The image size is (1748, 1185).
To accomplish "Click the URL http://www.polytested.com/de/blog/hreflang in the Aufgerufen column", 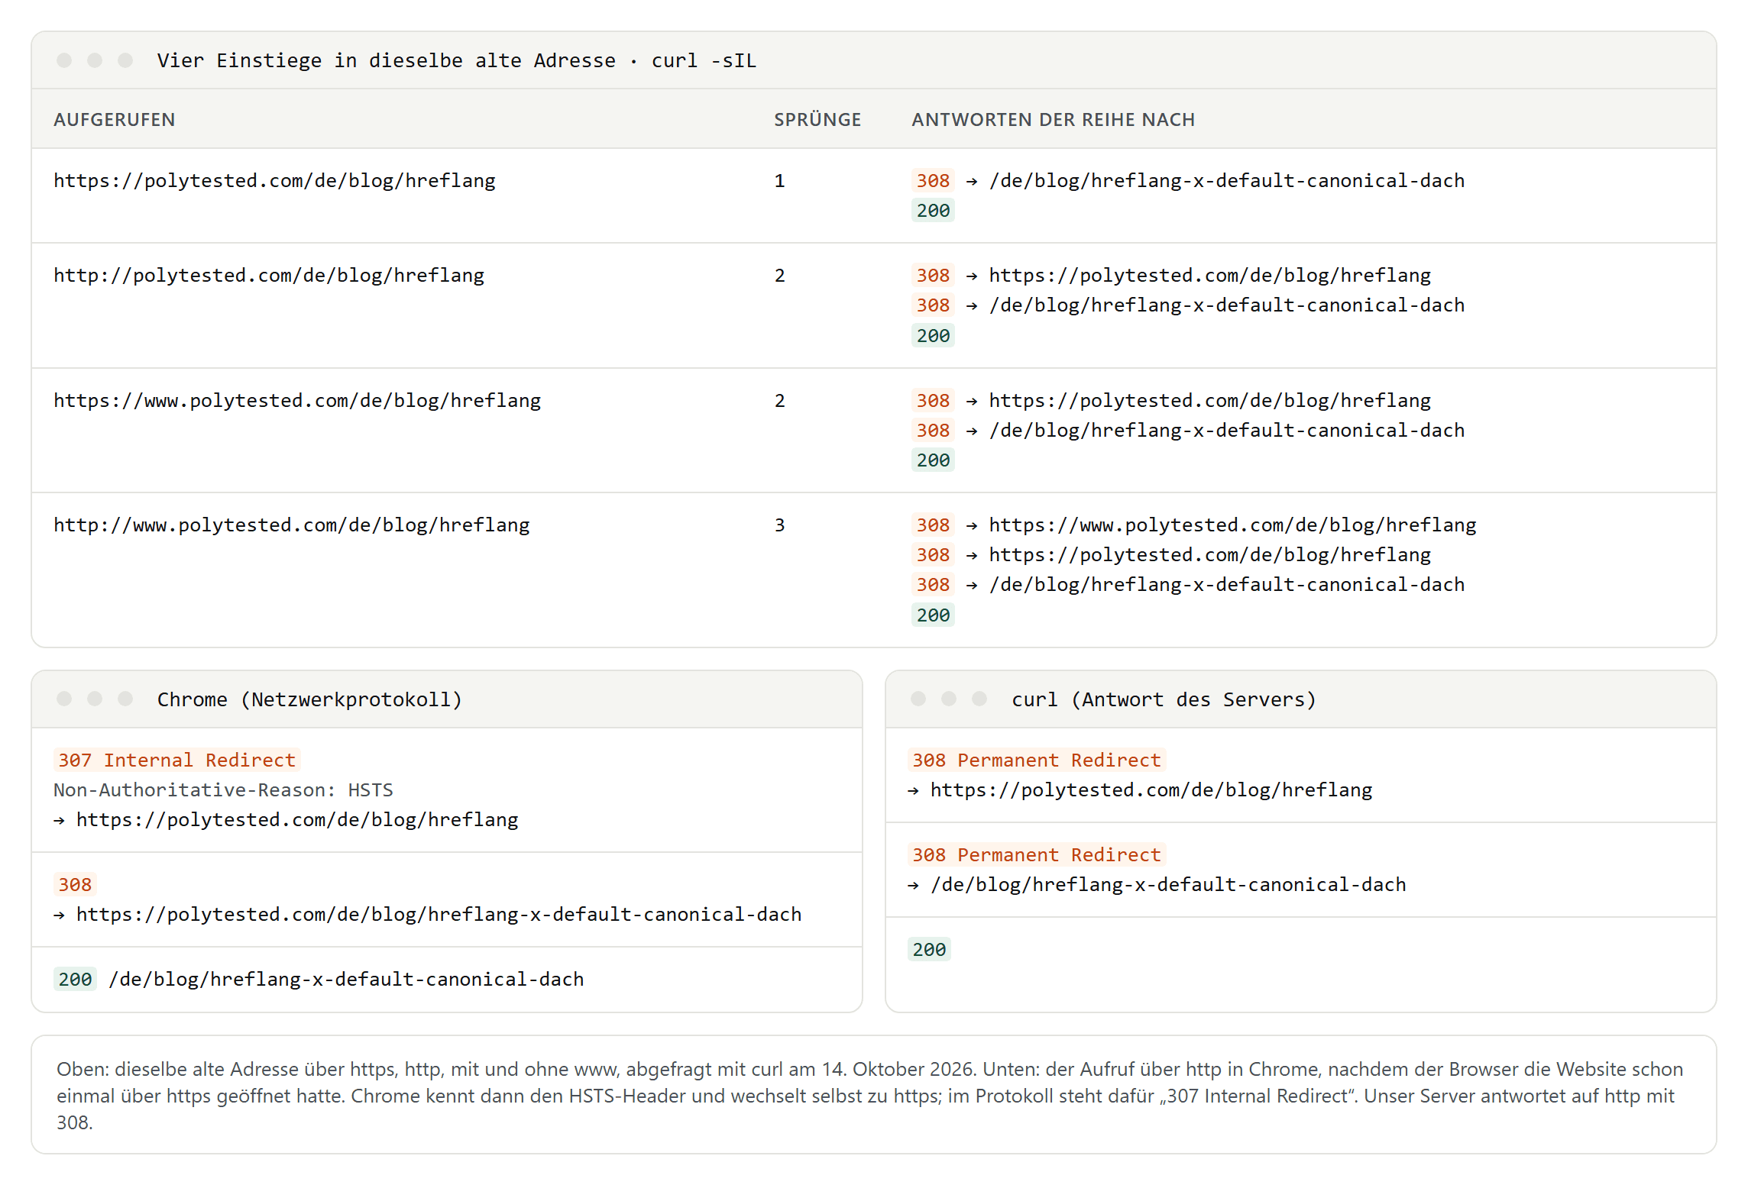I will pyautogui.click(x=292, y=525).
